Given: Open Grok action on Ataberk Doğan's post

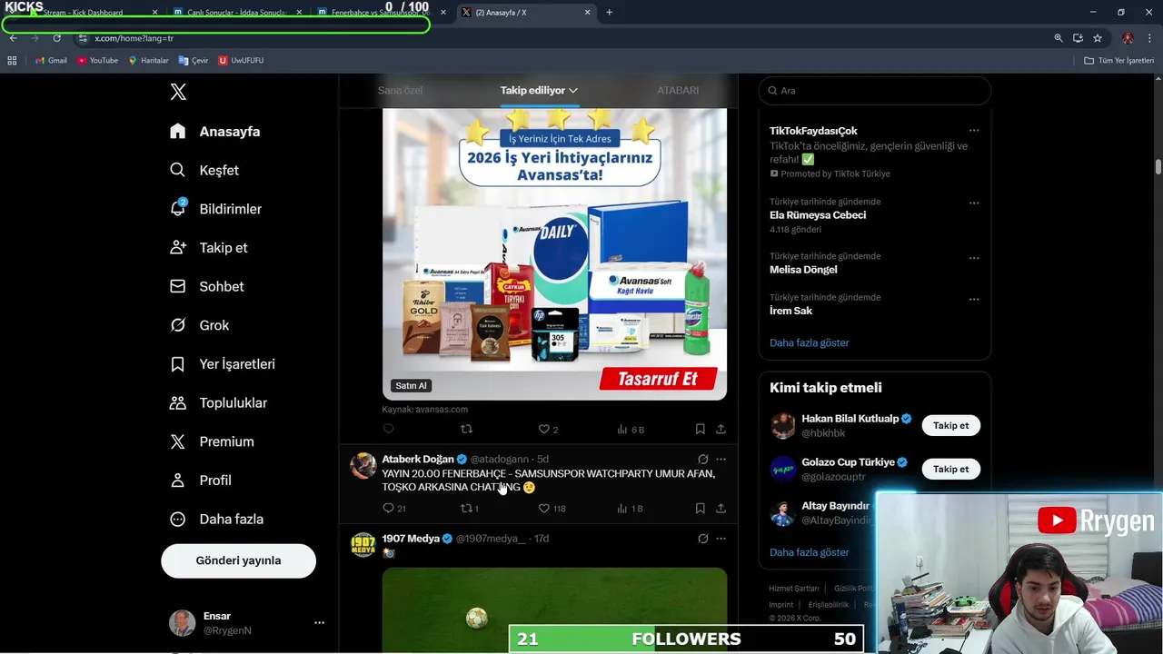Looking at the screenshot, I should 702,460.
